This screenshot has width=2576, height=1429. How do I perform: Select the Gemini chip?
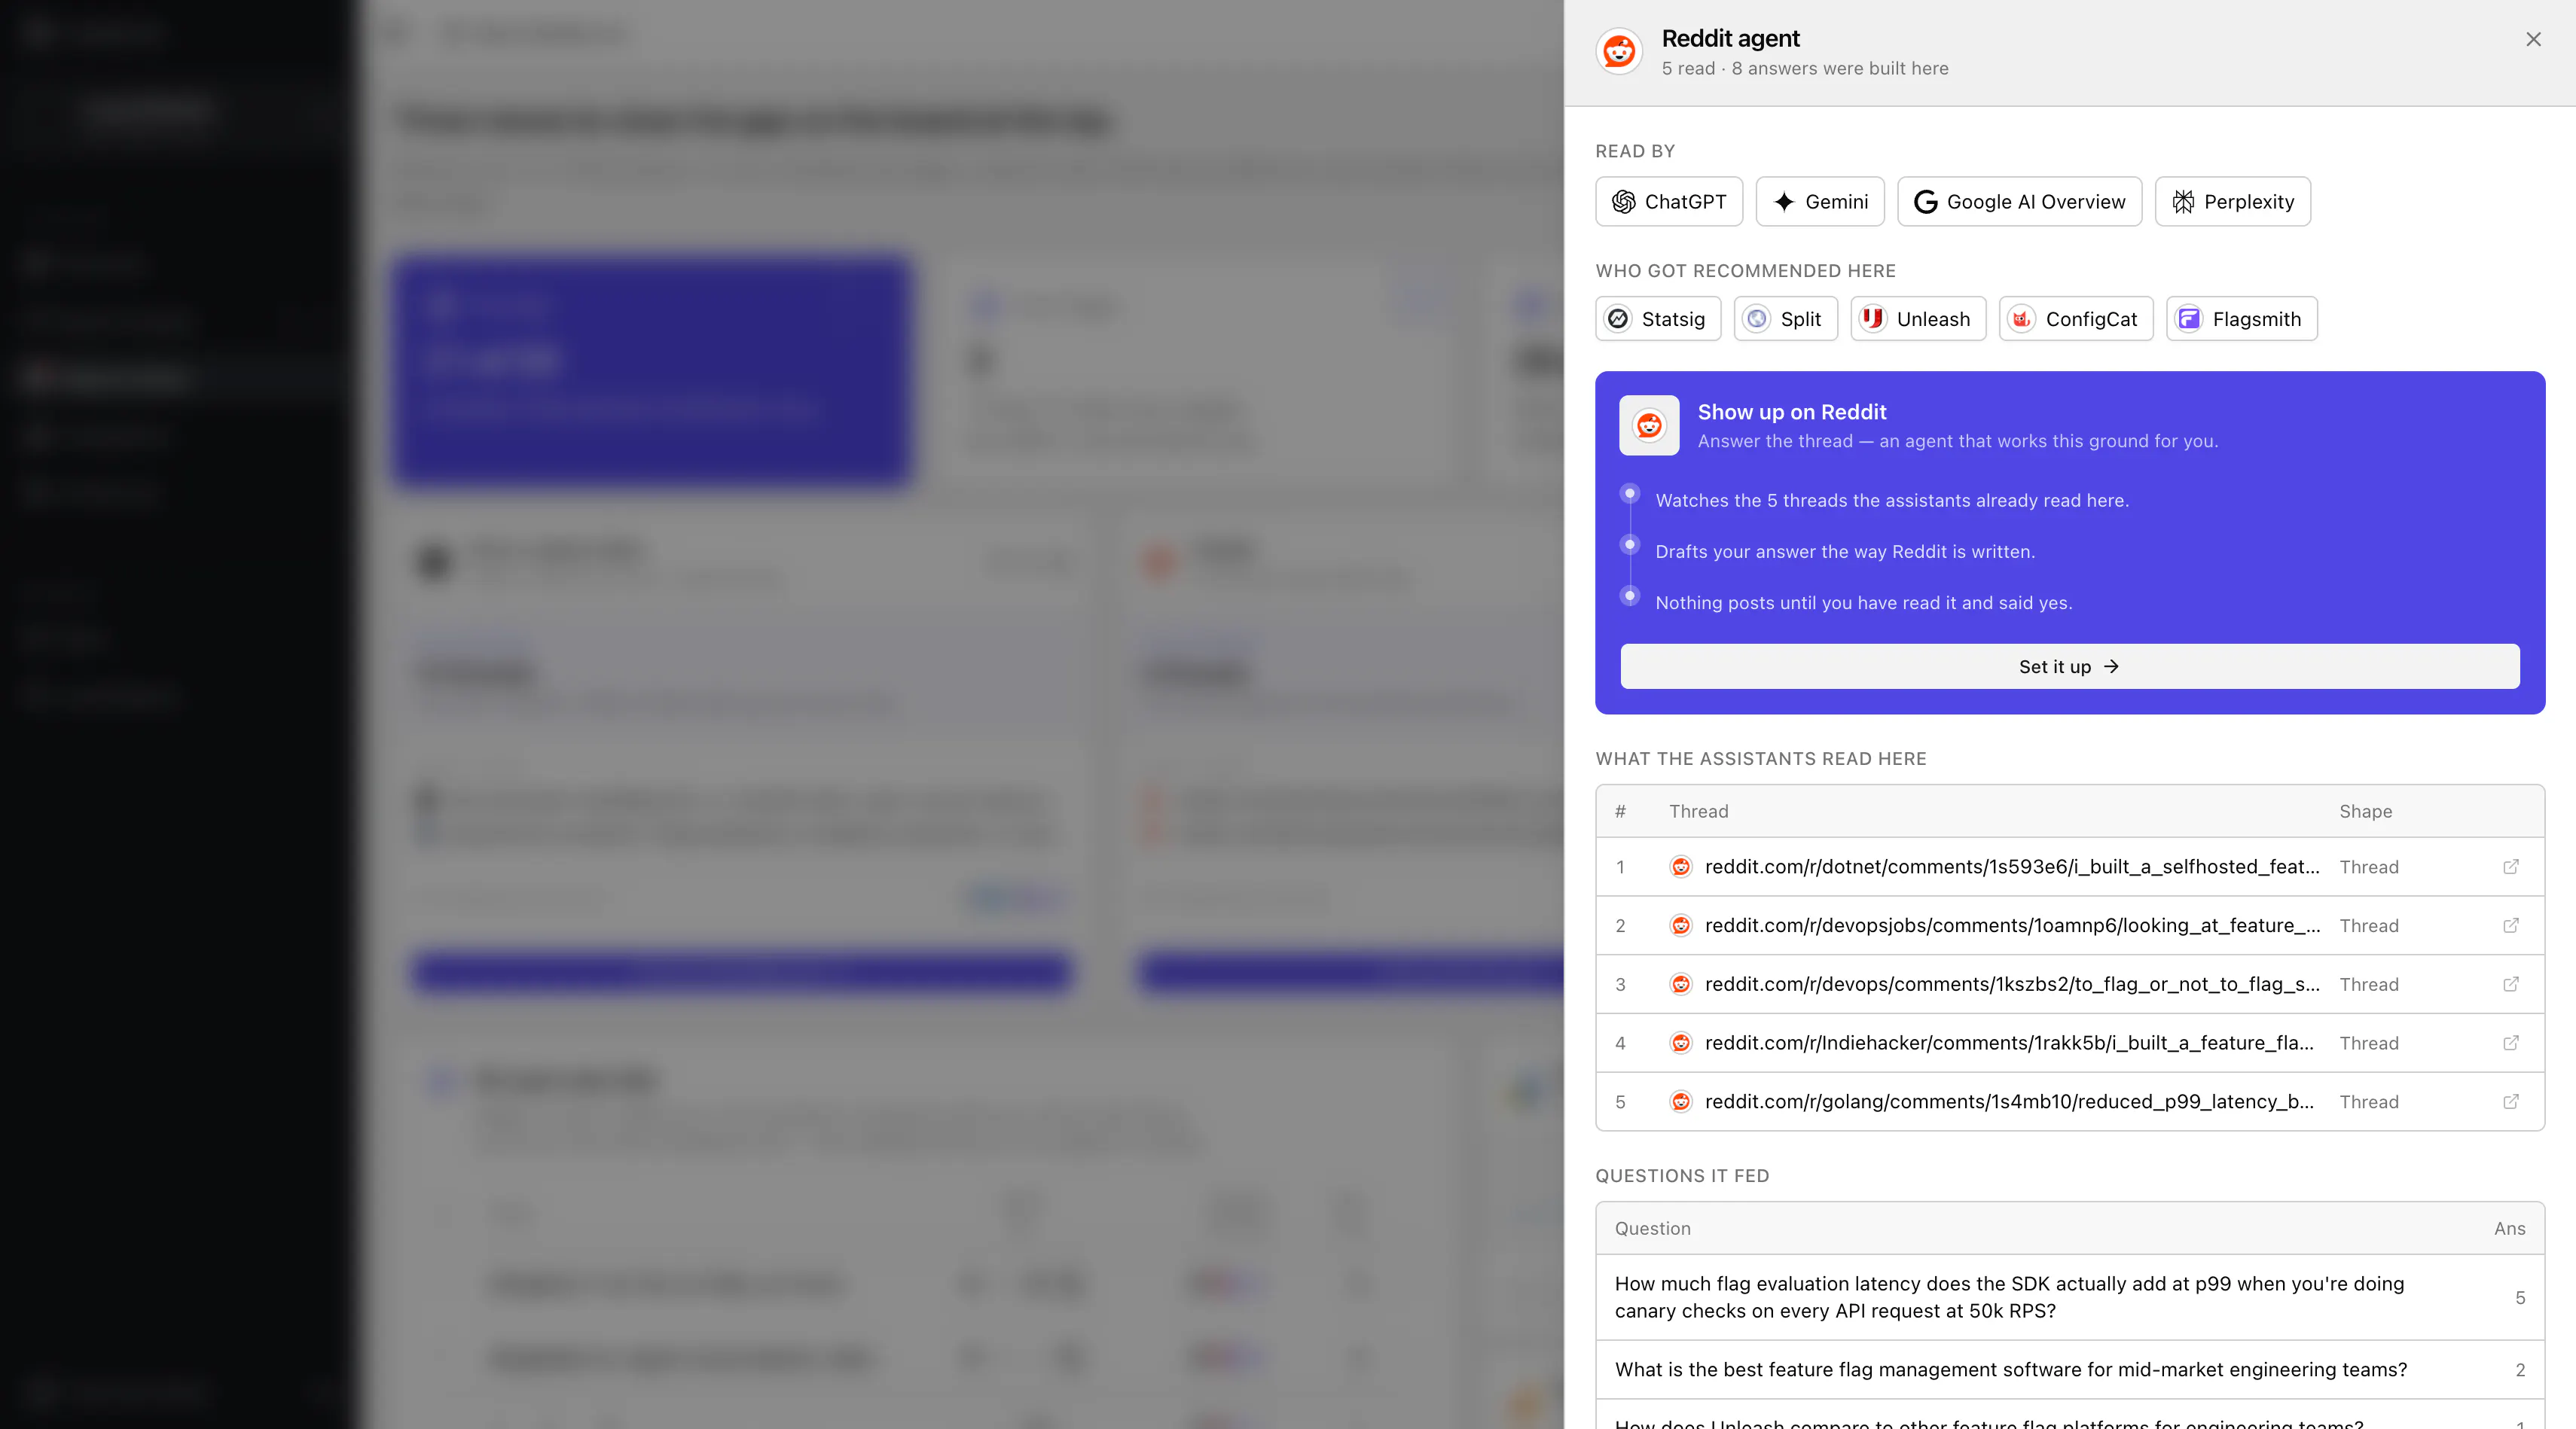click(1820, 202)
